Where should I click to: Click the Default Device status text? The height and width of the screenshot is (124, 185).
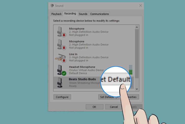point(78,73)
